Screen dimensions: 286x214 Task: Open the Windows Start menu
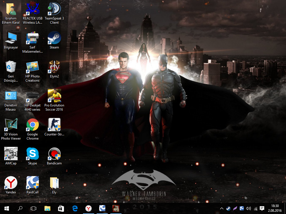click(7, 208)
